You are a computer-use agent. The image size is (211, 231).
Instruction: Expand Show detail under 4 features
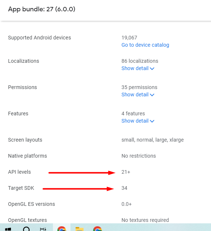[138, 121]
